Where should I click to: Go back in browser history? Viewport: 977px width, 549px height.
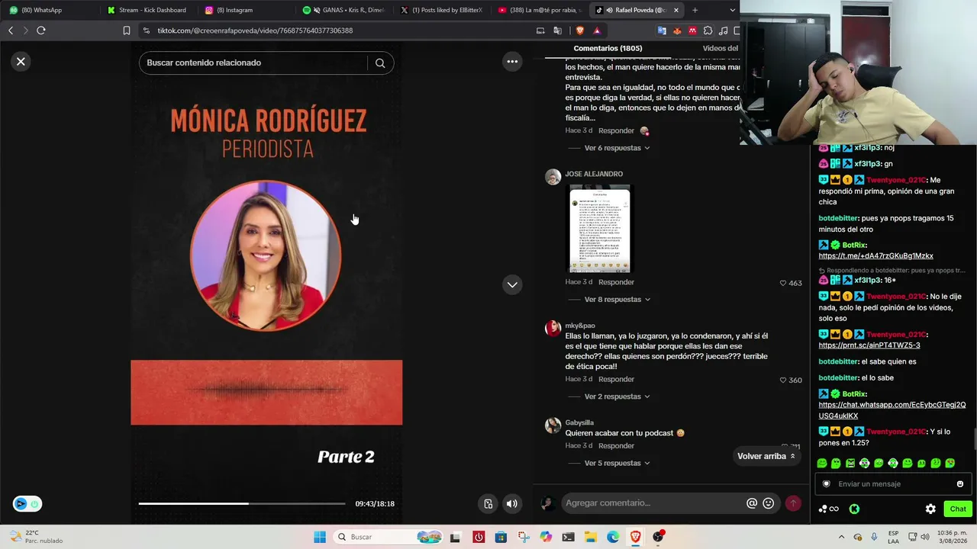tap(11, 30)
